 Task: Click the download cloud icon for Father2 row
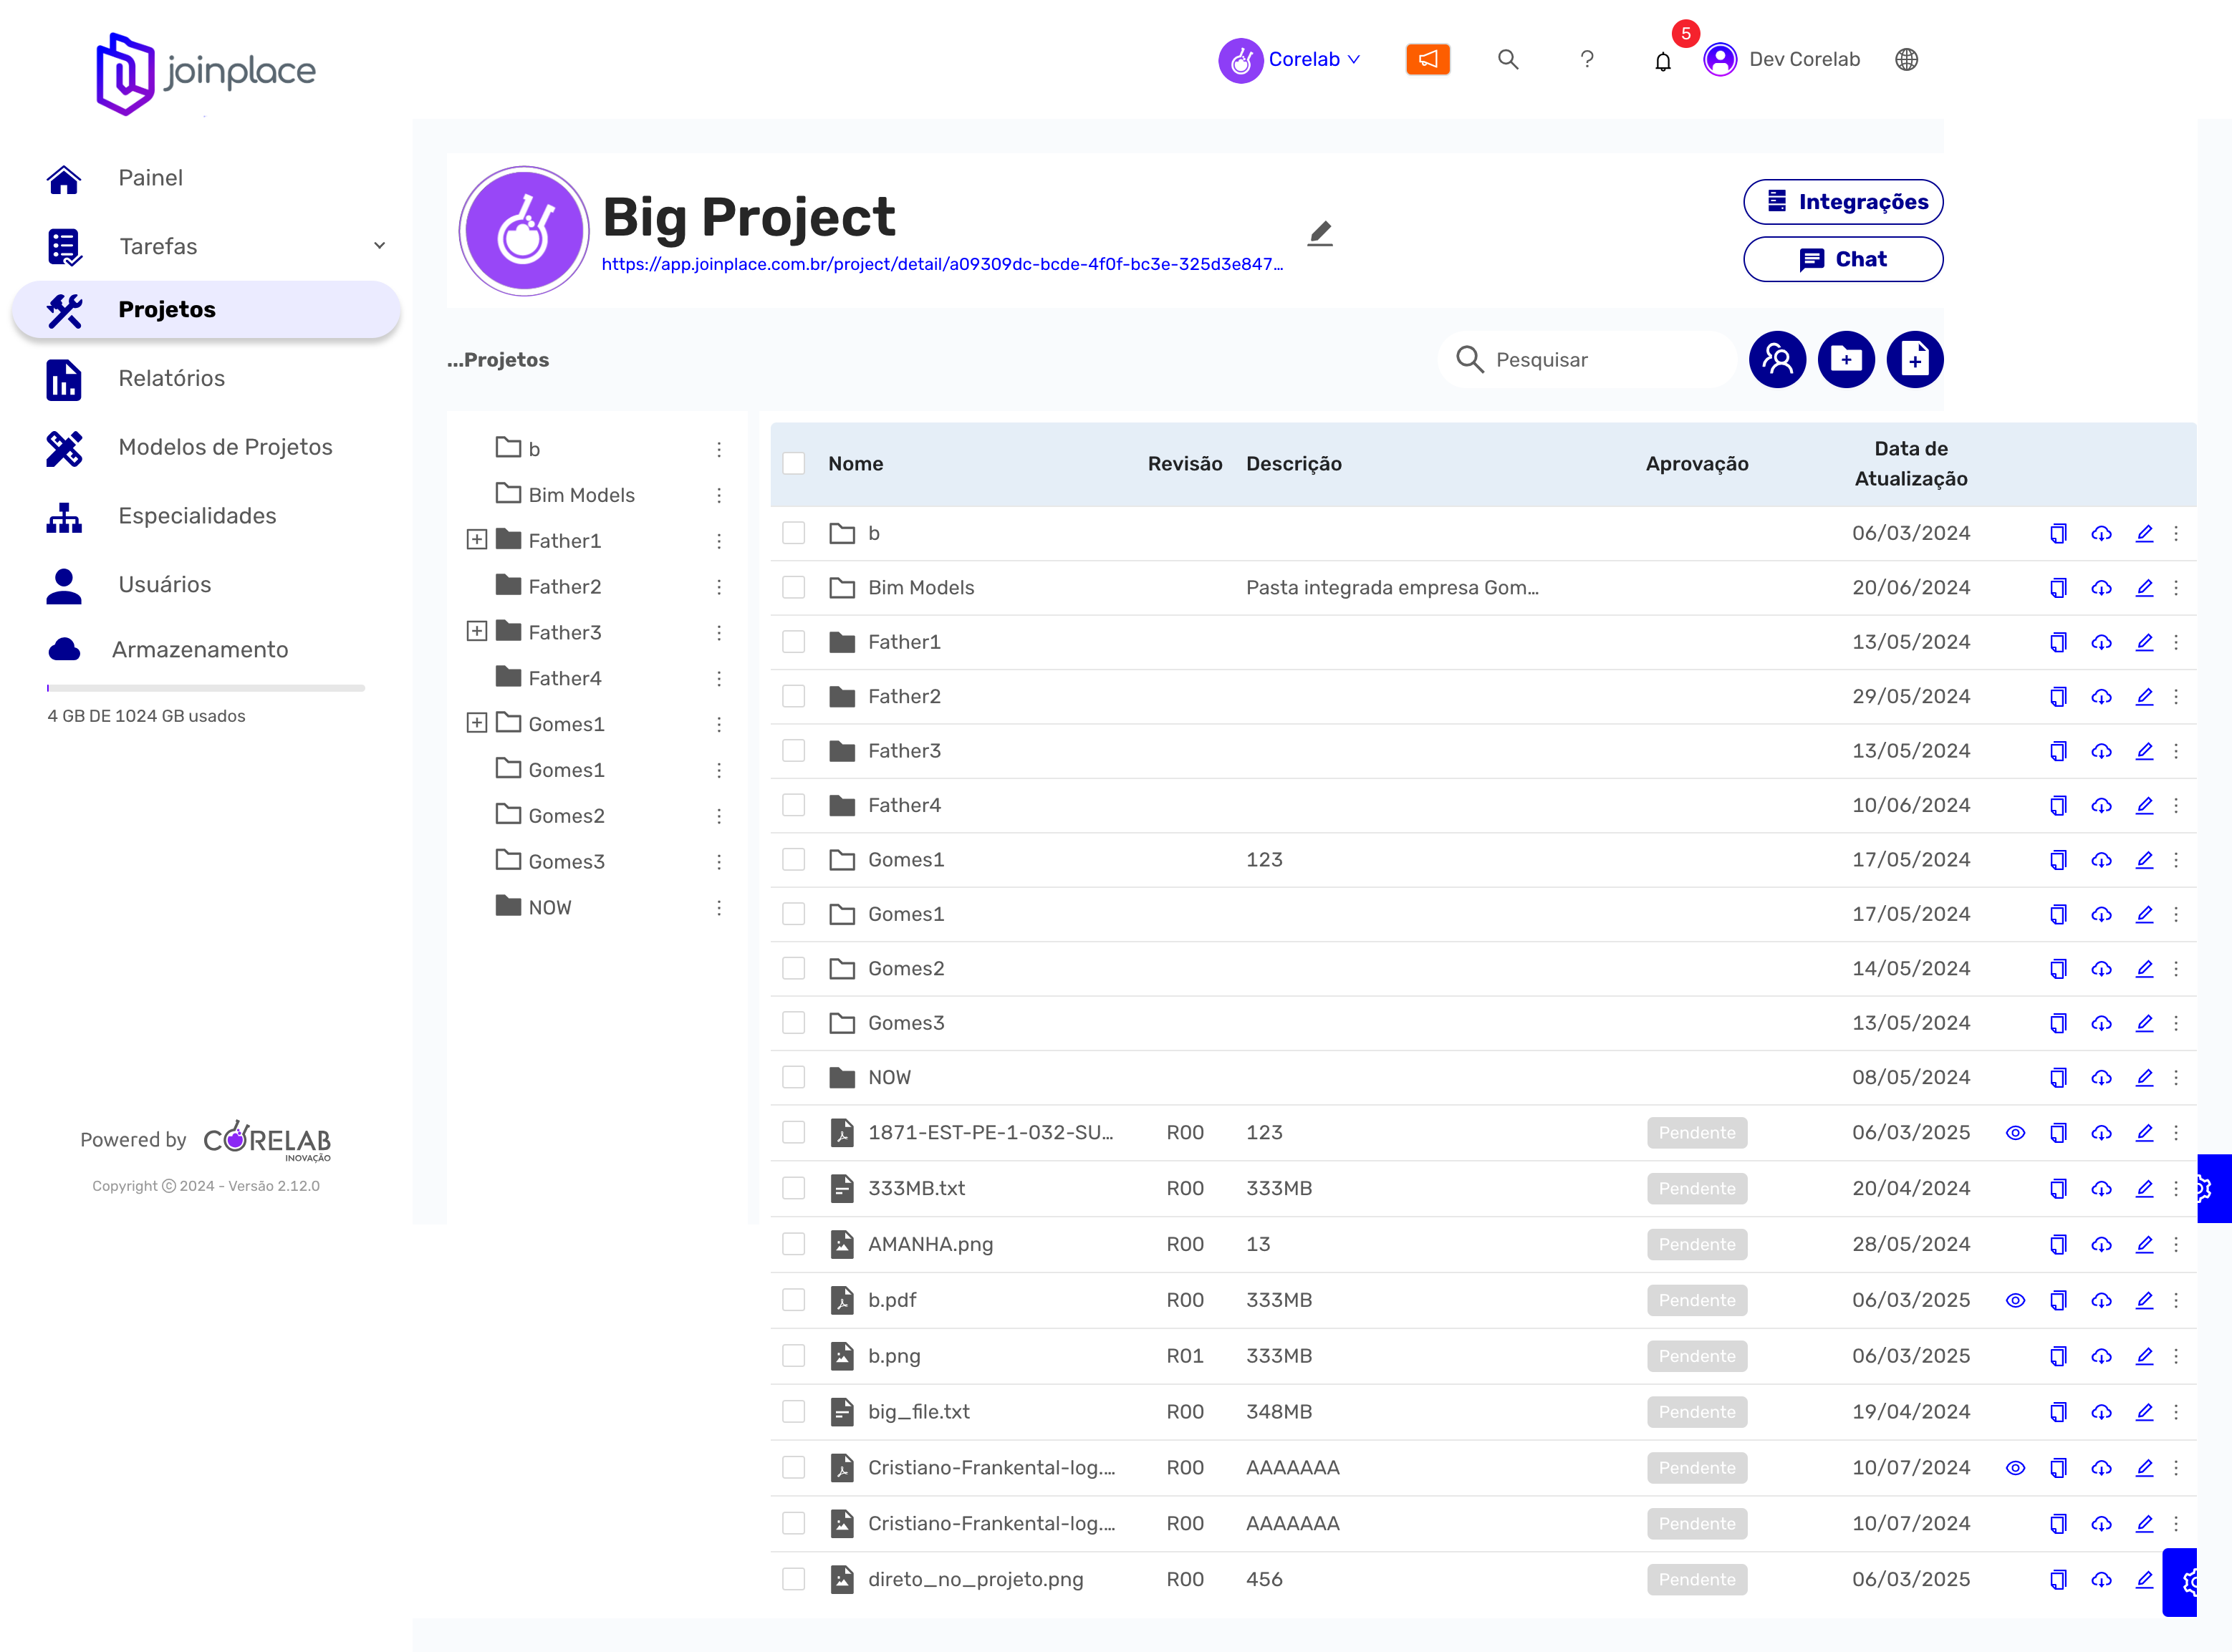[x=2101, y=697]
